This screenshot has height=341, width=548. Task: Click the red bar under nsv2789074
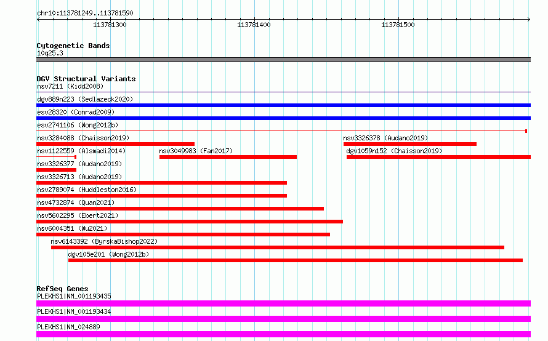coord(161,196)
